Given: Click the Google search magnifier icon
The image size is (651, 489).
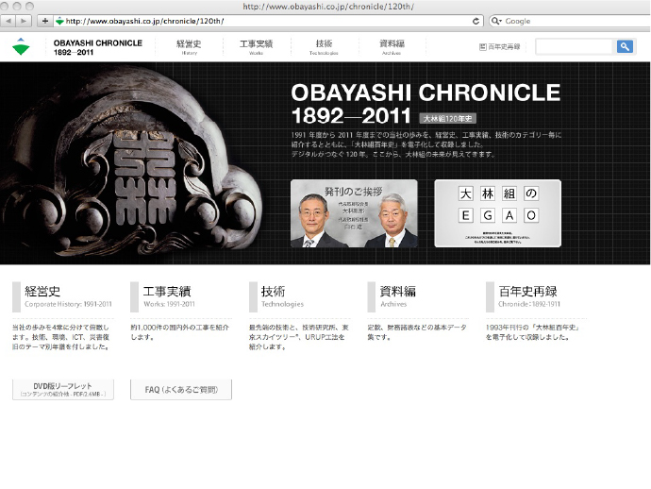Looking at the screenshot, I should [495, 21].
